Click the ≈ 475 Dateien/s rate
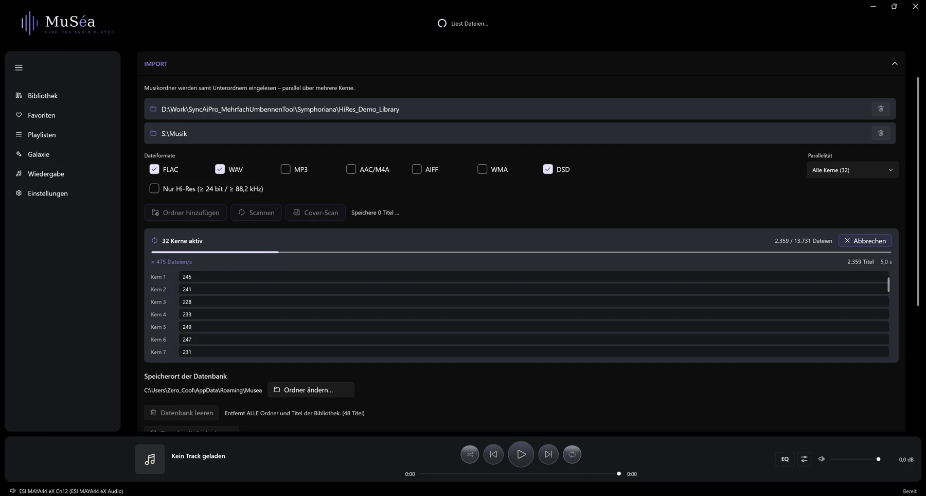The image size is (926, 496). pyautogui.click(x=171, y=262)
